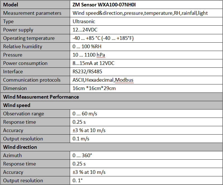Click the 0. 1° output resolution value

pos(78,181)
